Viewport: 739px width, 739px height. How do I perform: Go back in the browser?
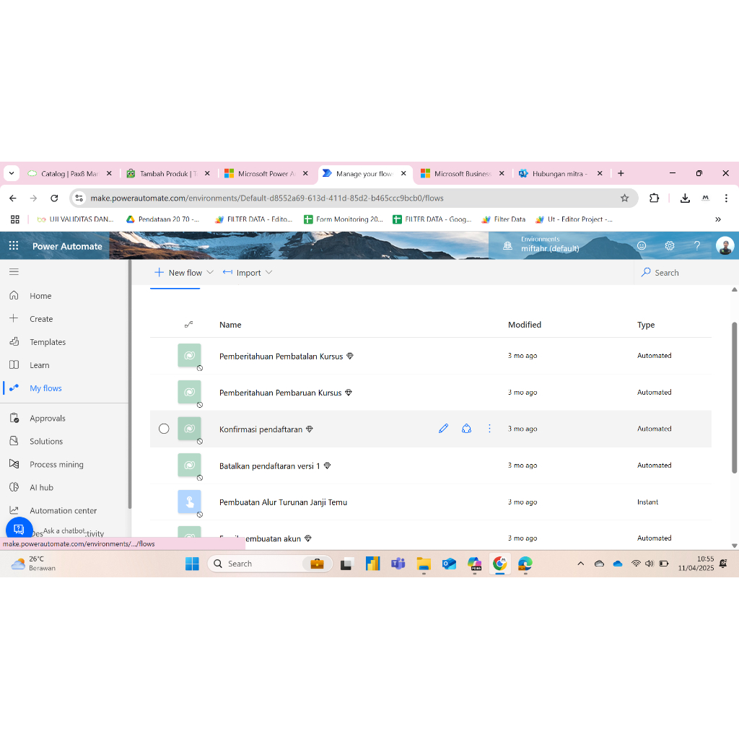point(13,198)
